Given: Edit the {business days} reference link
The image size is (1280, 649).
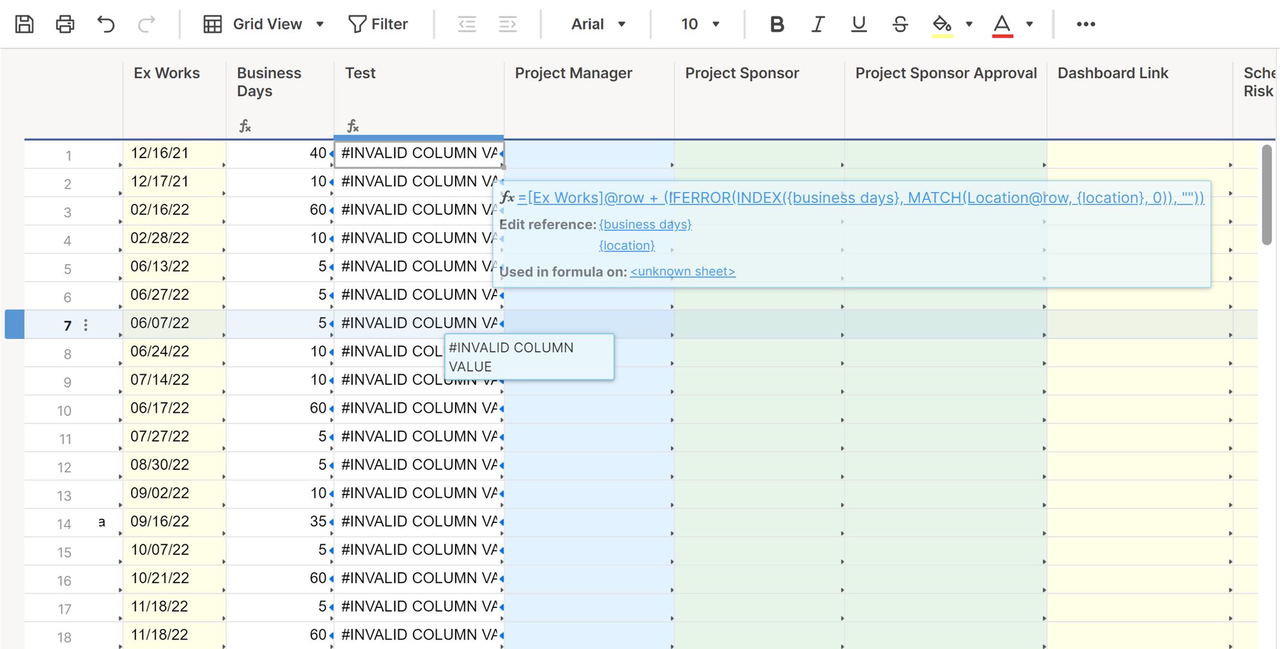Looking at the screenshot, I should click(645, 224).
